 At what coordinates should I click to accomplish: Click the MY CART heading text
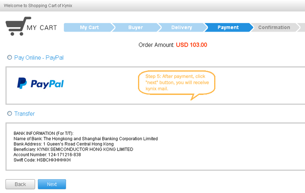point(42,28)
